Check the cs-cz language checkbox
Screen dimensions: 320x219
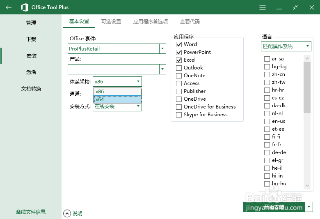(267, 98)
